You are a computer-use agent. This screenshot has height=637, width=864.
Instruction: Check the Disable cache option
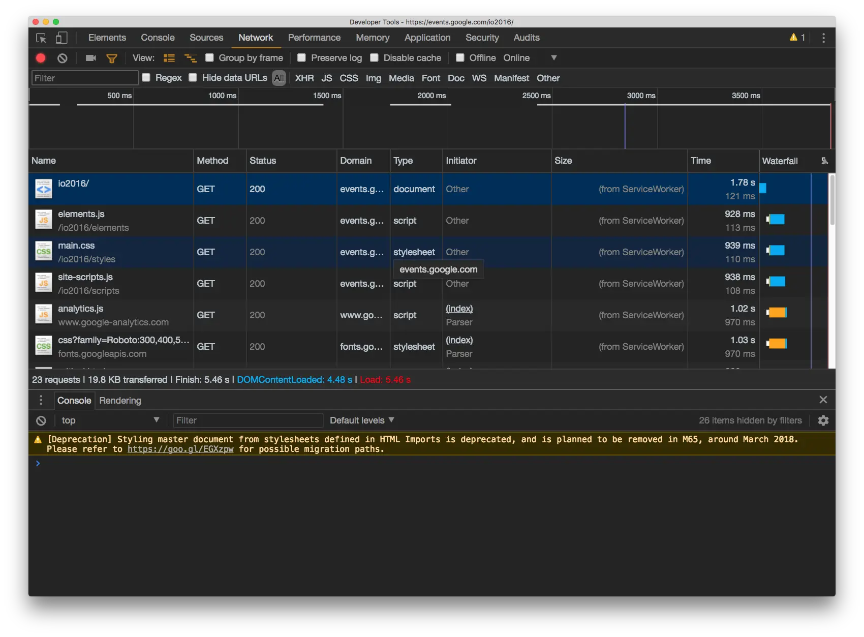[x=375, y=58]
